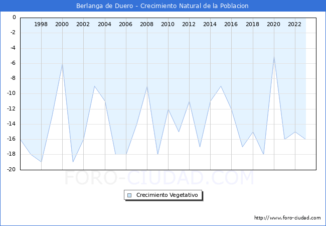Image resolution: width=326 pixels, height=226 pixels.
Task: Select the 2014 year label
Action: (x=210, y=24)
